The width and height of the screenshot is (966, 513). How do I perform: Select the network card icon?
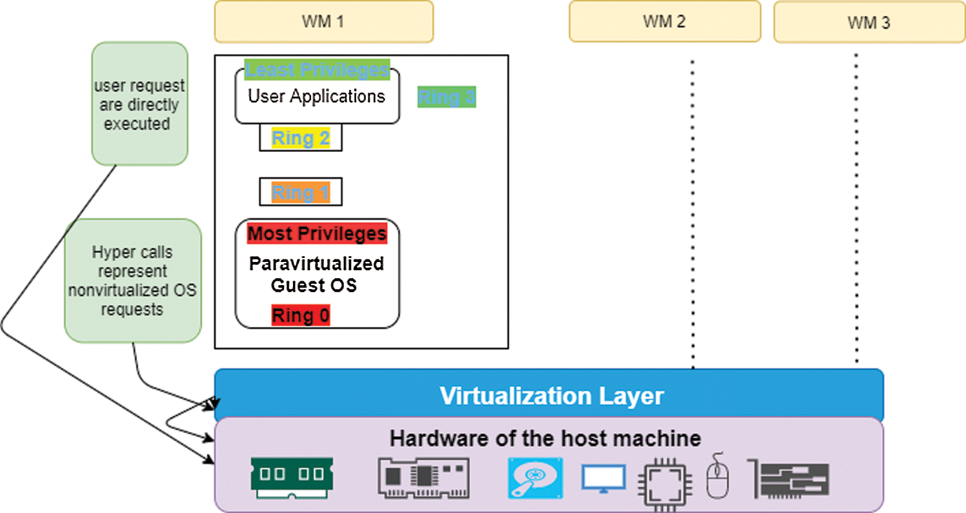tap(423, 478)
